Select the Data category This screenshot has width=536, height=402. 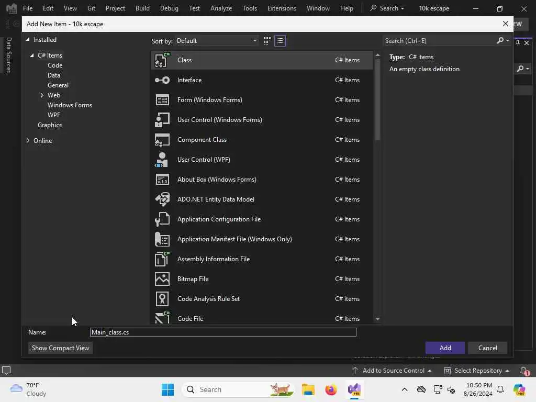pyautogui.click(x=54, y=75)
